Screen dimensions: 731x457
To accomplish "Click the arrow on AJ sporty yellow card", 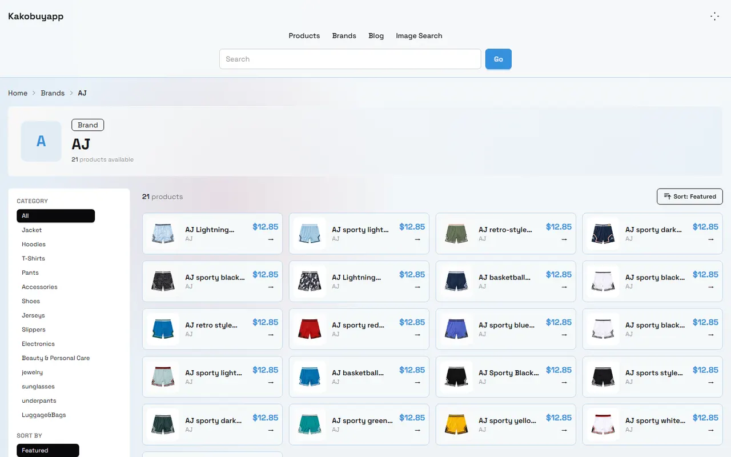I will (x=564, y=430).
